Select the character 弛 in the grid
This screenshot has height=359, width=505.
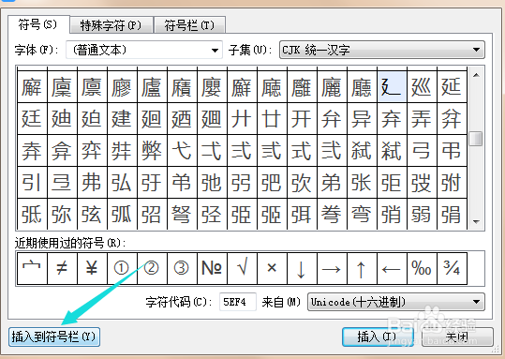pos(212,183)
